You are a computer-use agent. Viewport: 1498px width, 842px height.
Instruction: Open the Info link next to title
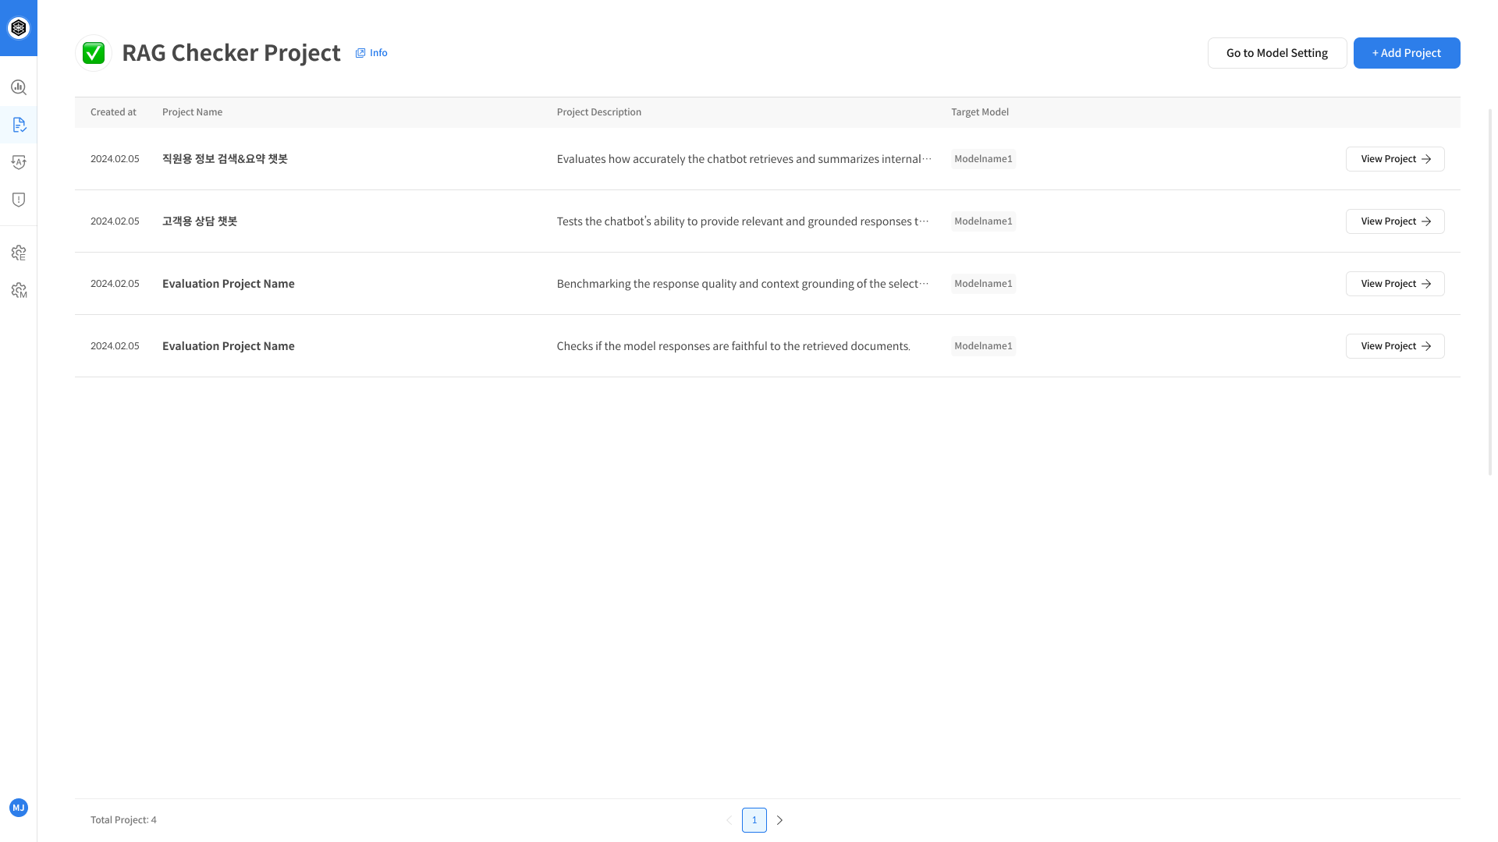(x=371, y=53)
